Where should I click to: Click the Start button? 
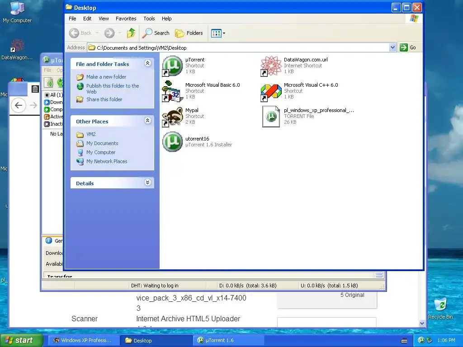coord(21,341)
